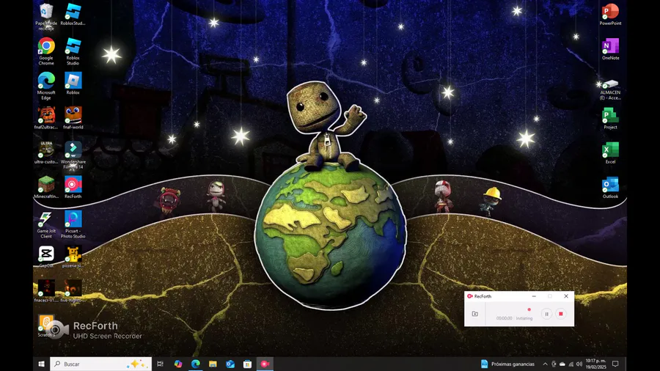Select the fnaf2ultrac desktop icon
This screenshot has width=660, height=371.
pos(46,118)
